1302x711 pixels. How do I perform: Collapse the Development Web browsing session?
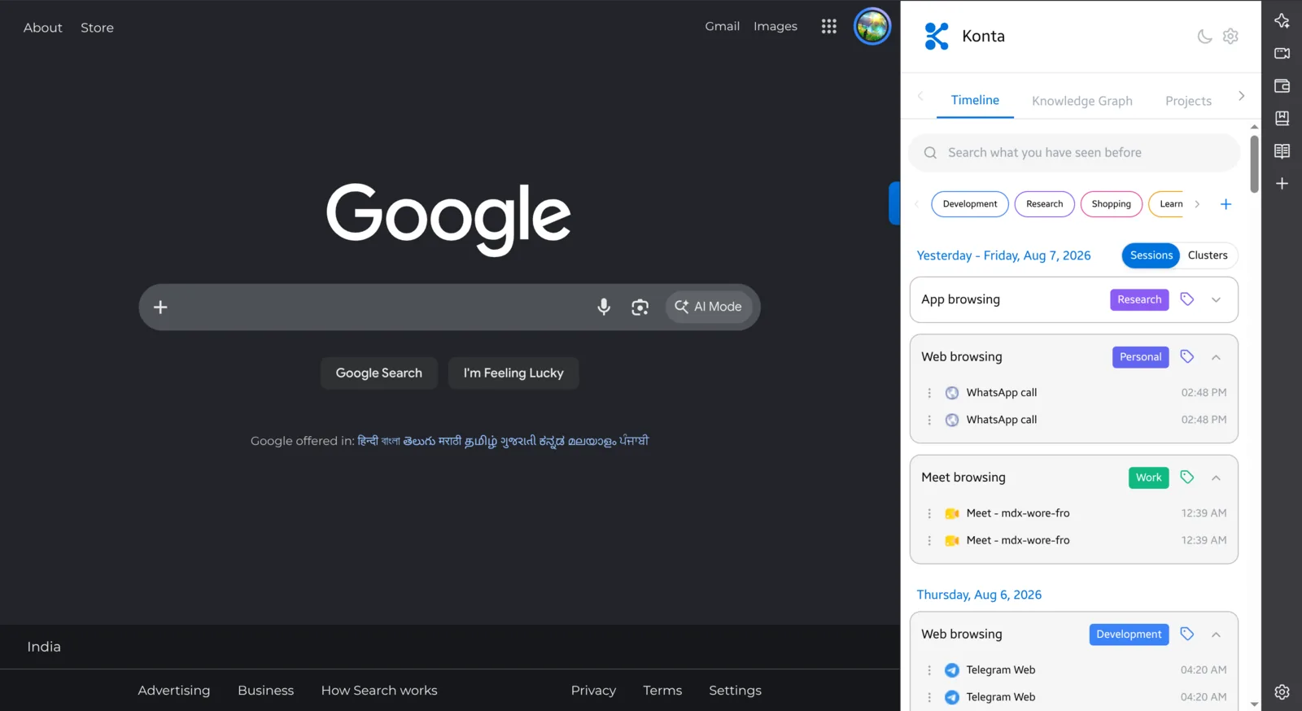pos(1216,635)
